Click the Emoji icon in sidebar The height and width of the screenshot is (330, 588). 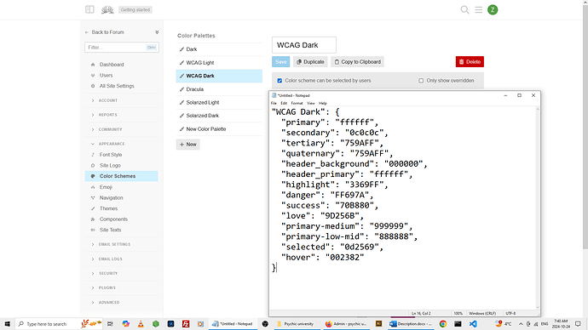pos(93,187)
